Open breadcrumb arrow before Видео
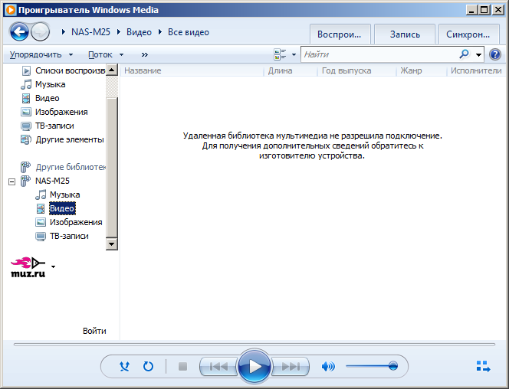This screenshot has width=509, height=389. [119, 32]
